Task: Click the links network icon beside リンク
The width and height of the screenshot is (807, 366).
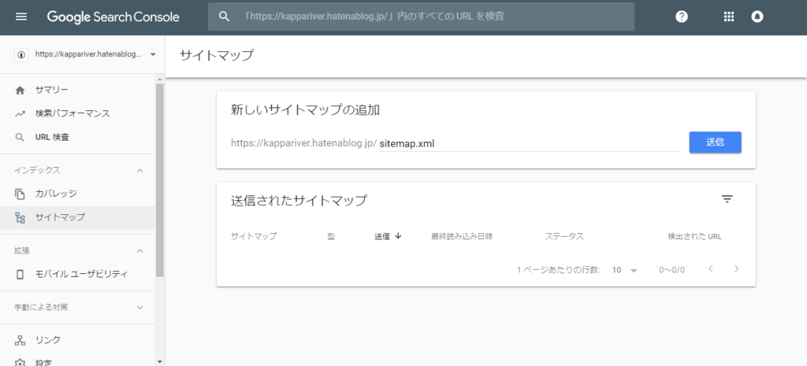Action: coord(20,340)
